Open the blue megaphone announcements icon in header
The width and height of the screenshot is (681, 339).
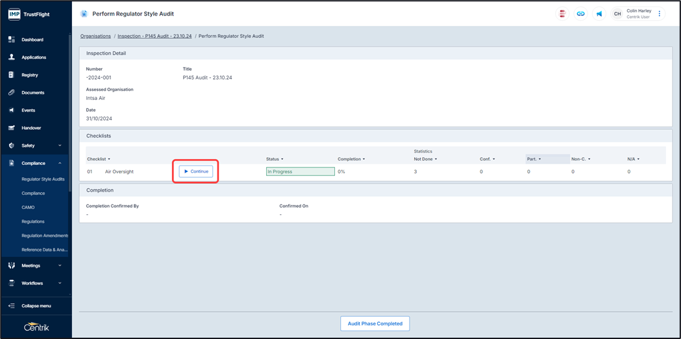tap(599, 14)
